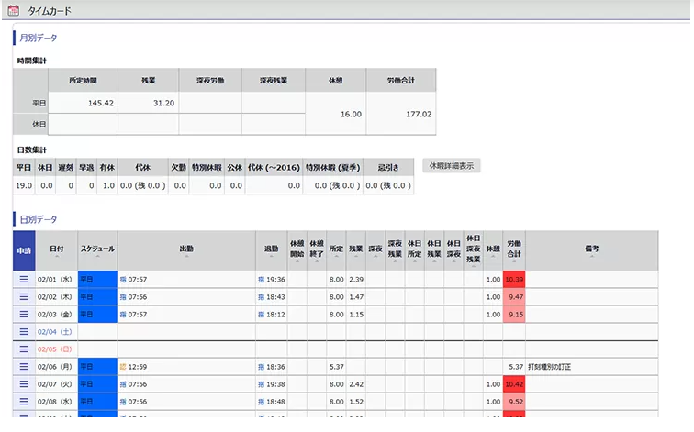Image resolution: width=694 pixels, height=432 pixels.
Task: Click the 休暇詳細表示 button
Action: (x=451, y=166)
